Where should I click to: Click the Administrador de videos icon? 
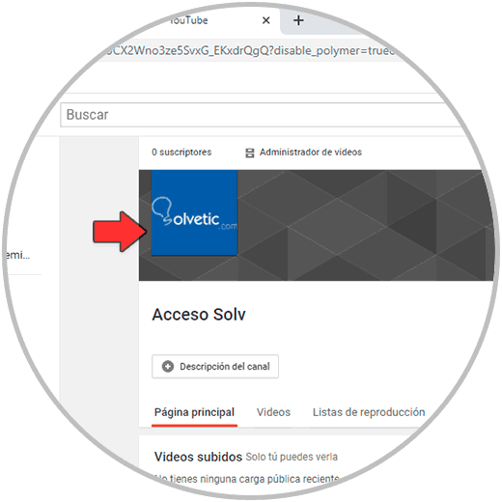(x=250, y=153)
